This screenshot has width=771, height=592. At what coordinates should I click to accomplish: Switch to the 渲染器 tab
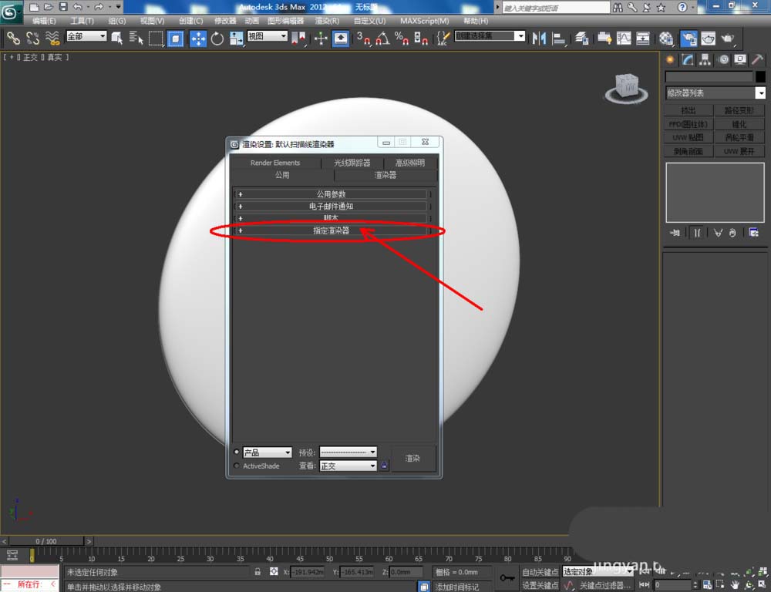point(385,175)
